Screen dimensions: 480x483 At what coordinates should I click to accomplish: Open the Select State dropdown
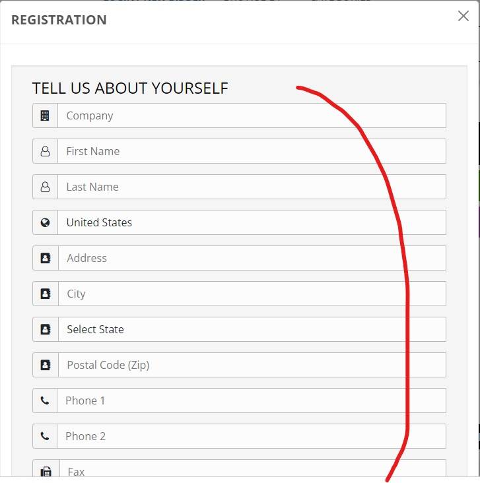(x=252, y=329)
